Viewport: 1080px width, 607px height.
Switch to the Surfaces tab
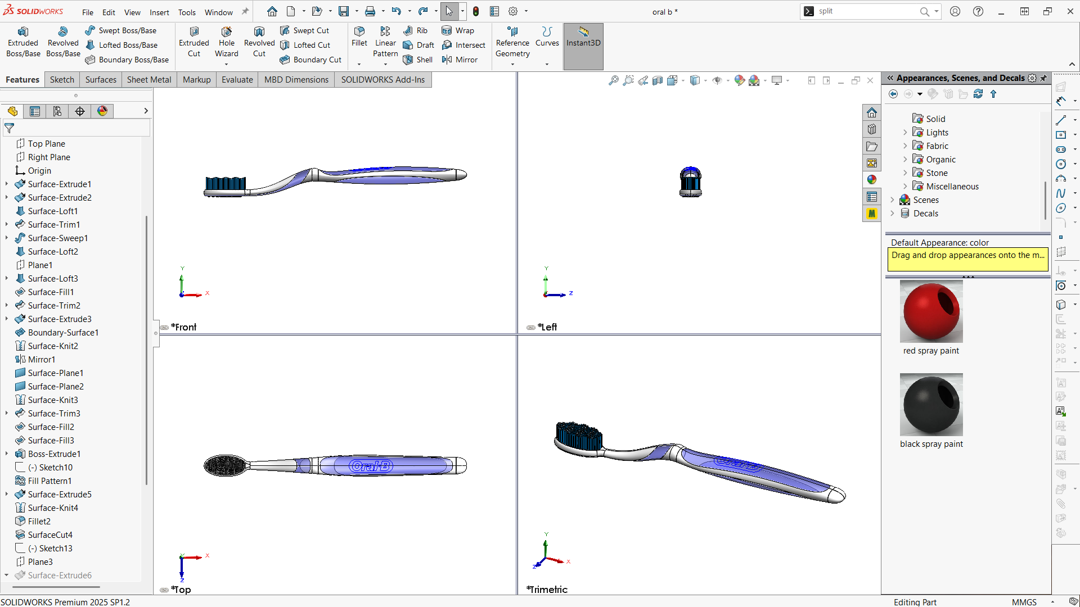[x=101, y=80]
